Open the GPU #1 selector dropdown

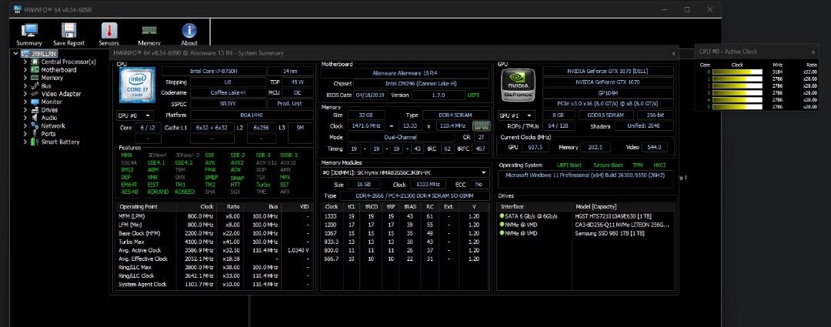pyautogui.click(x=516, y=115)
